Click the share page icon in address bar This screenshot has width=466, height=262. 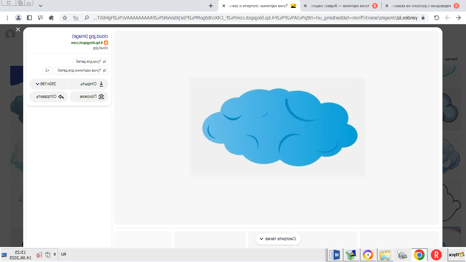click(76, 18)
